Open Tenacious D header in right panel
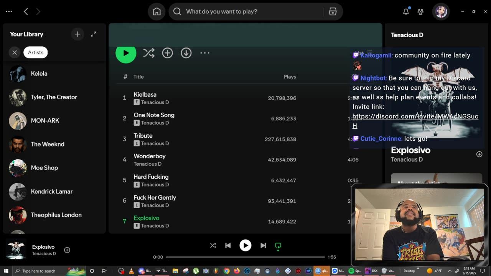 coord(407,35)
